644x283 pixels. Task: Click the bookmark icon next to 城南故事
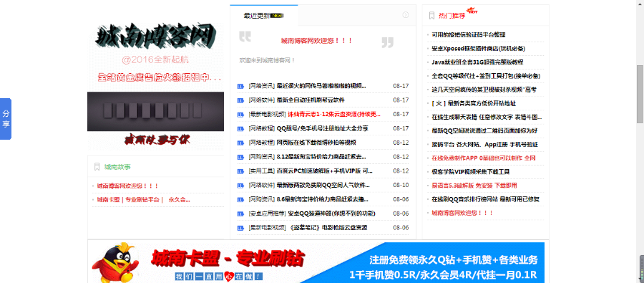pos(97,167)
